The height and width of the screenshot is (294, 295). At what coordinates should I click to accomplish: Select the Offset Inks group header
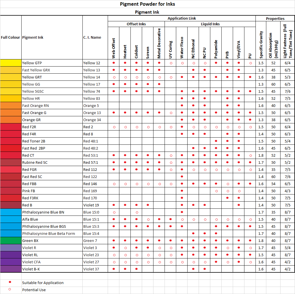136,24
